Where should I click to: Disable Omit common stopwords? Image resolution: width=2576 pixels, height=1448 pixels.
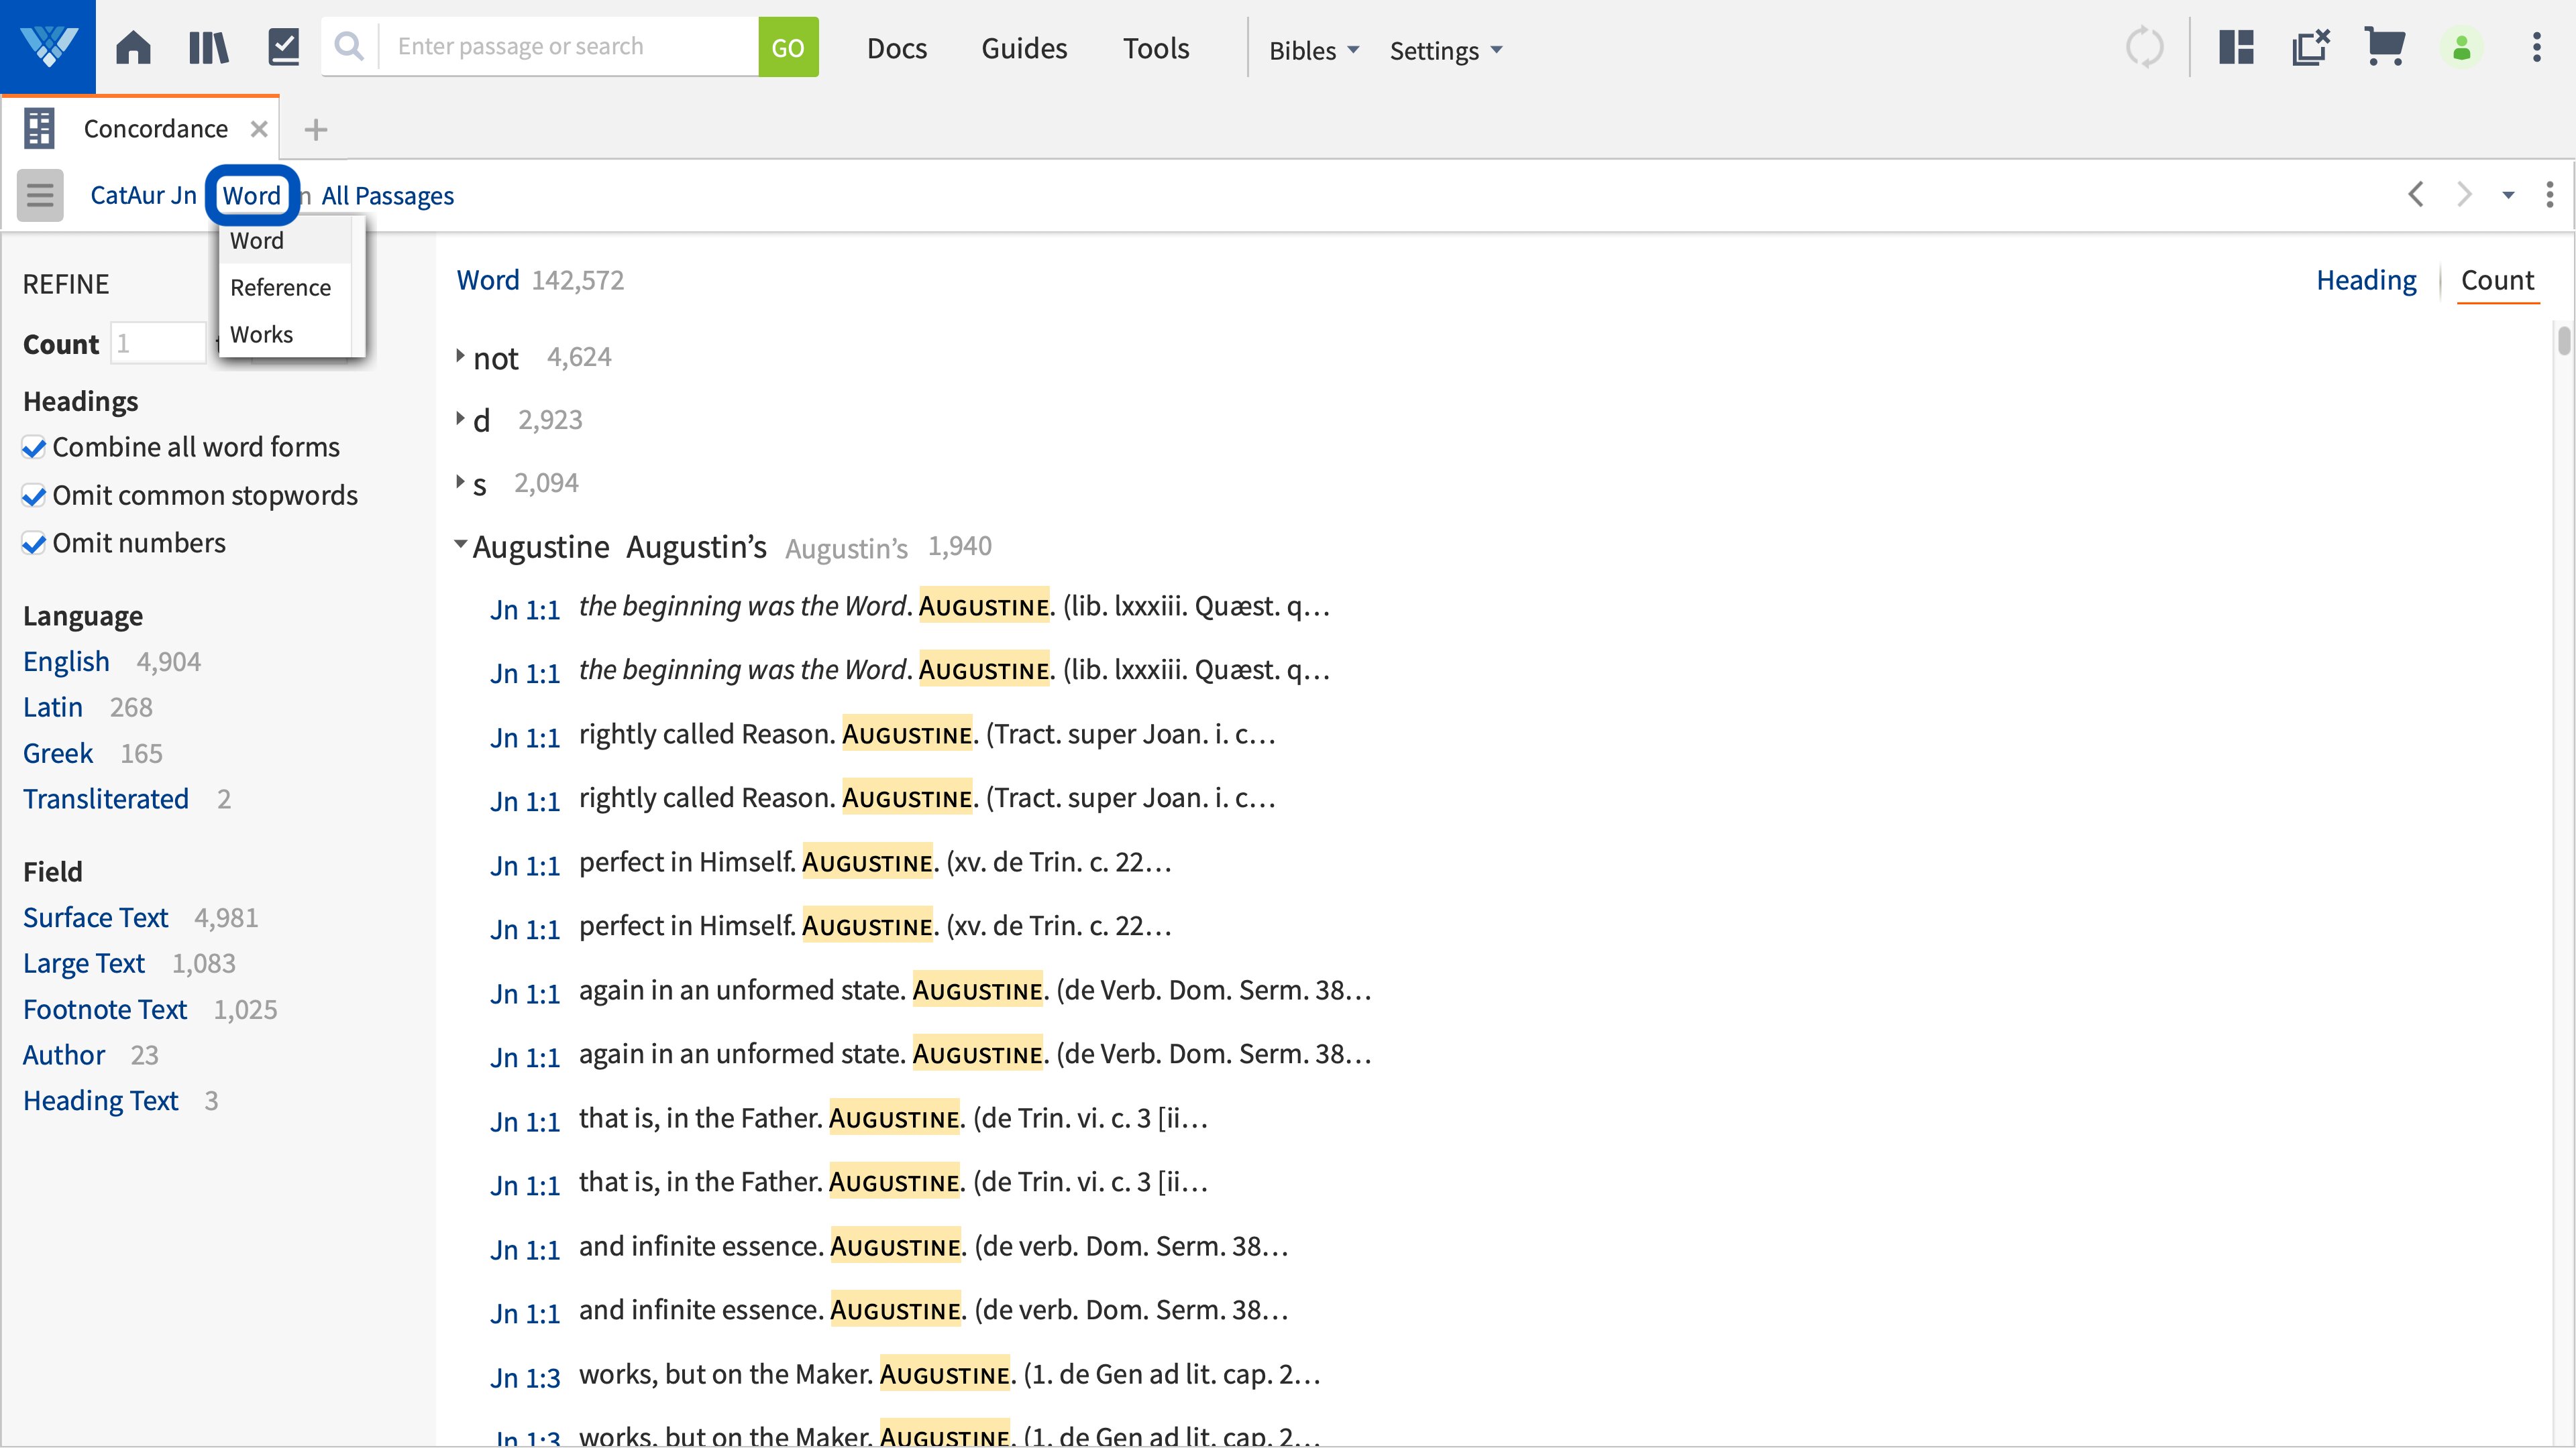point(33,495)
